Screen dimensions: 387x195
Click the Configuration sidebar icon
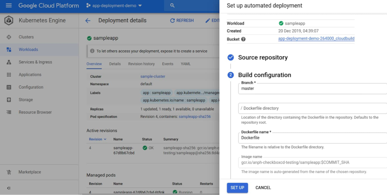tap(9, 87)
